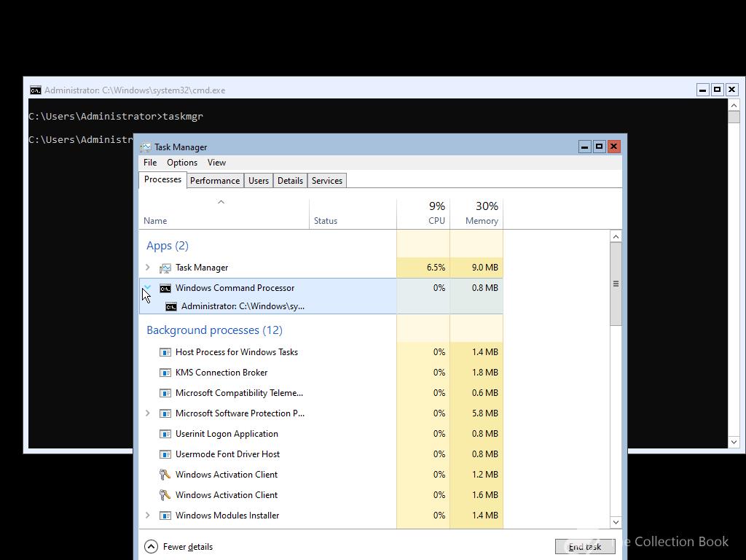Expand the Task Manager app row
The height and width of the screenshot is (560, 746).
coord(147,268)
